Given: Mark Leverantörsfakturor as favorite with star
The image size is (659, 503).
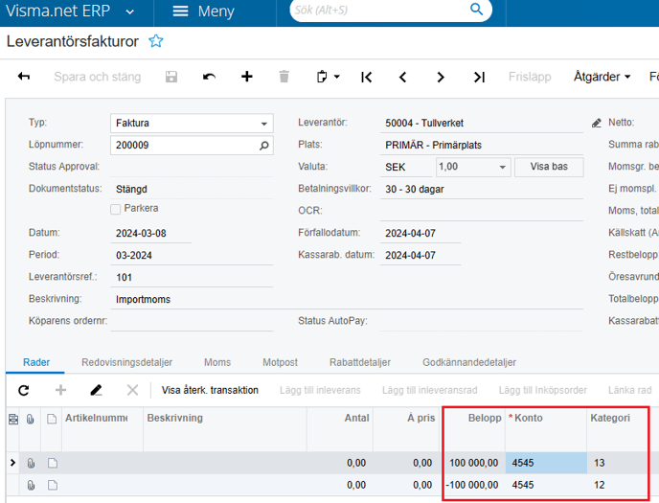Looking at the screenshot, I should 155,41.
